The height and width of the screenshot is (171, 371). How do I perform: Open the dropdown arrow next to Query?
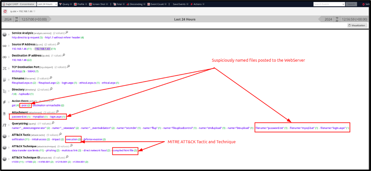click(x=71, y=4)
